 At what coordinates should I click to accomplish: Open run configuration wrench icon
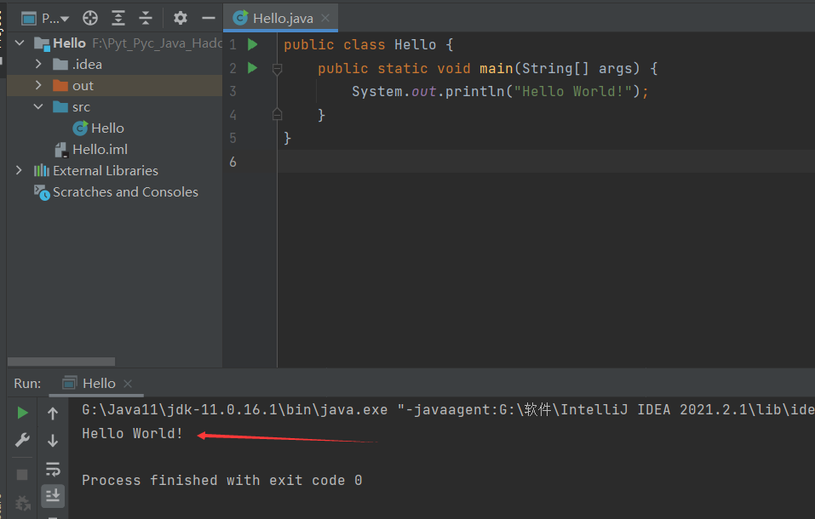(x=22, y=441)
